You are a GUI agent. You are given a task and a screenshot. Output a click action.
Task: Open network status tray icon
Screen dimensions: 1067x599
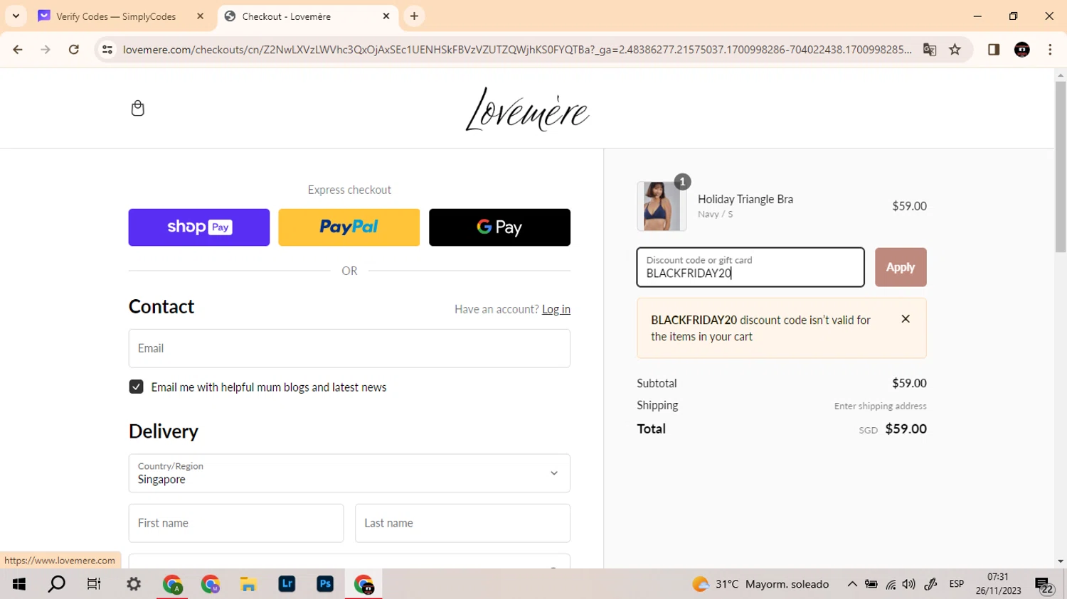click(891, 584)
